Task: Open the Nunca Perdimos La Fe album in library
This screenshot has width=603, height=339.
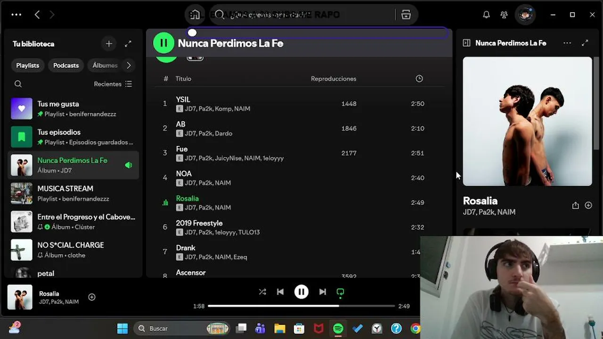Action: [x=73, y=165]
